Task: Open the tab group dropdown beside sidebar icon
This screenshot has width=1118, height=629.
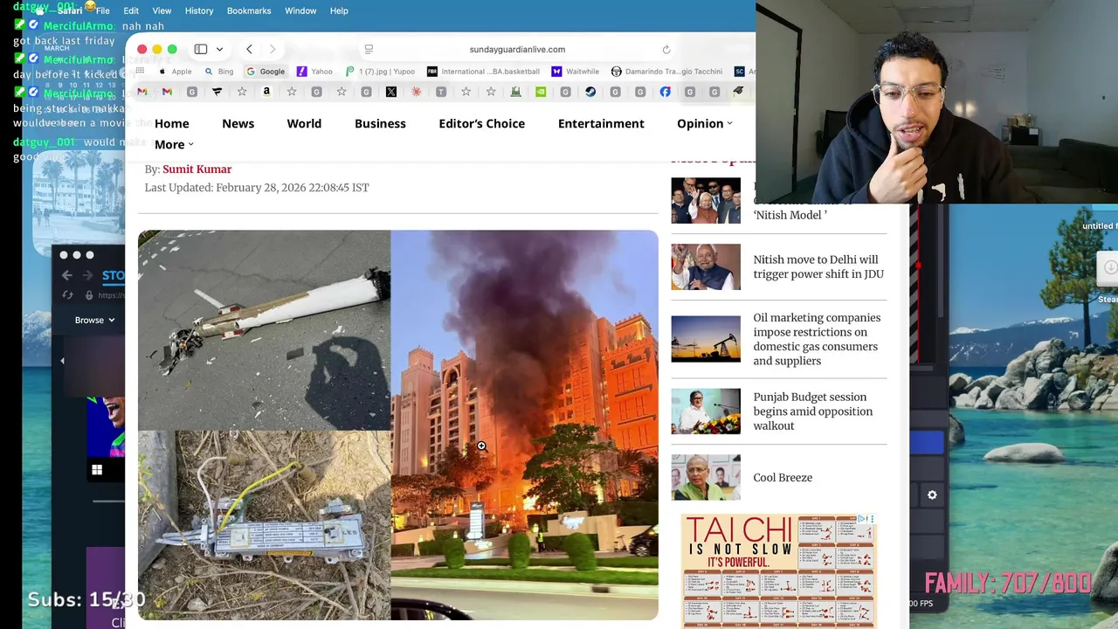Action: (x=219, y=50)
